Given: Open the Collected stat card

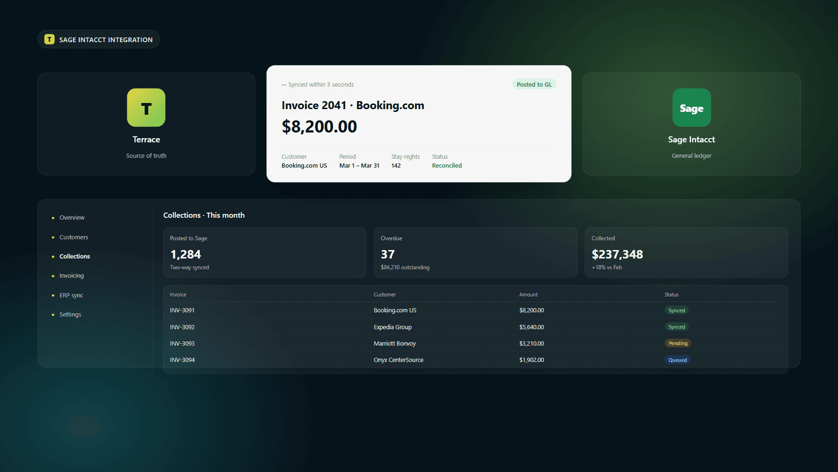Looking at the screenshot, I should tap(686, 252).
